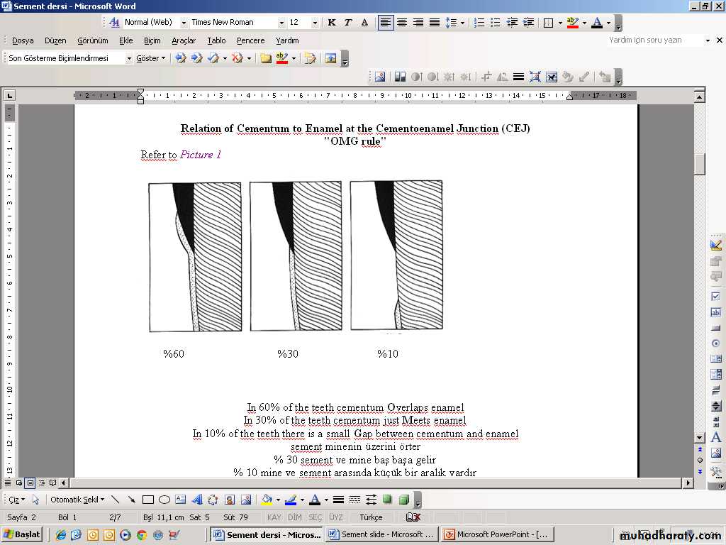Switch to Sement slide taskbar window
Screen dimensions: 726x545
pos(381,534)
